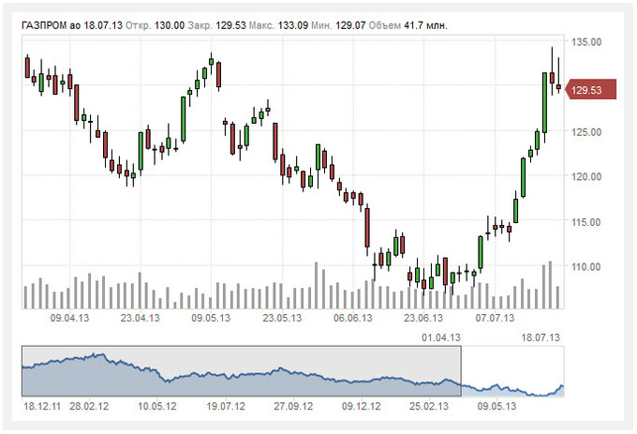Screen dimensions: 637x434
Task: Click the 09.05.13 navigator date label
Action: (x=496, y=407)
